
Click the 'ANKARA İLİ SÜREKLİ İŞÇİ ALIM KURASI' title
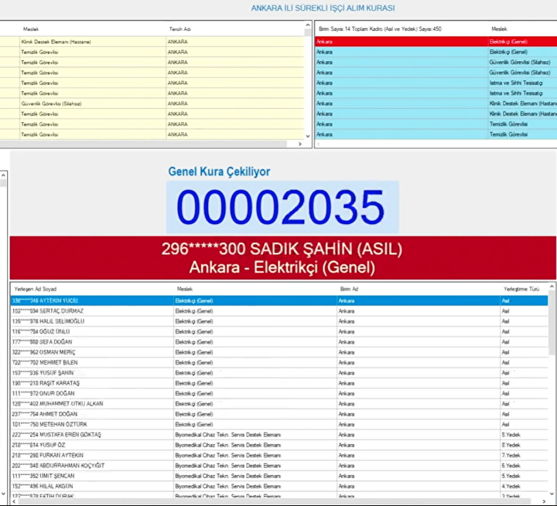coord(323,8)
